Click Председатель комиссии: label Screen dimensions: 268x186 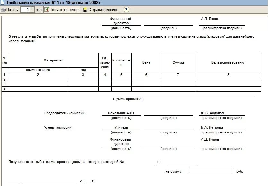[65, 113]
